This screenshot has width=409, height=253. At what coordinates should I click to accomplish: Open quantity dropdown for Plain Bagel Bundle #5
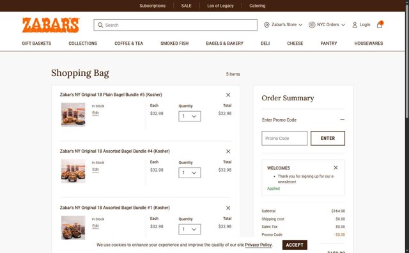click(x=190, y=116)
